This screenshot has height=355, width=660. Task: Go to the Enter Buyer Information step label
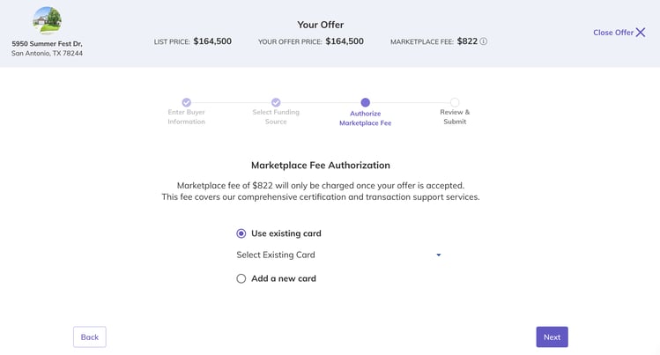187,117
